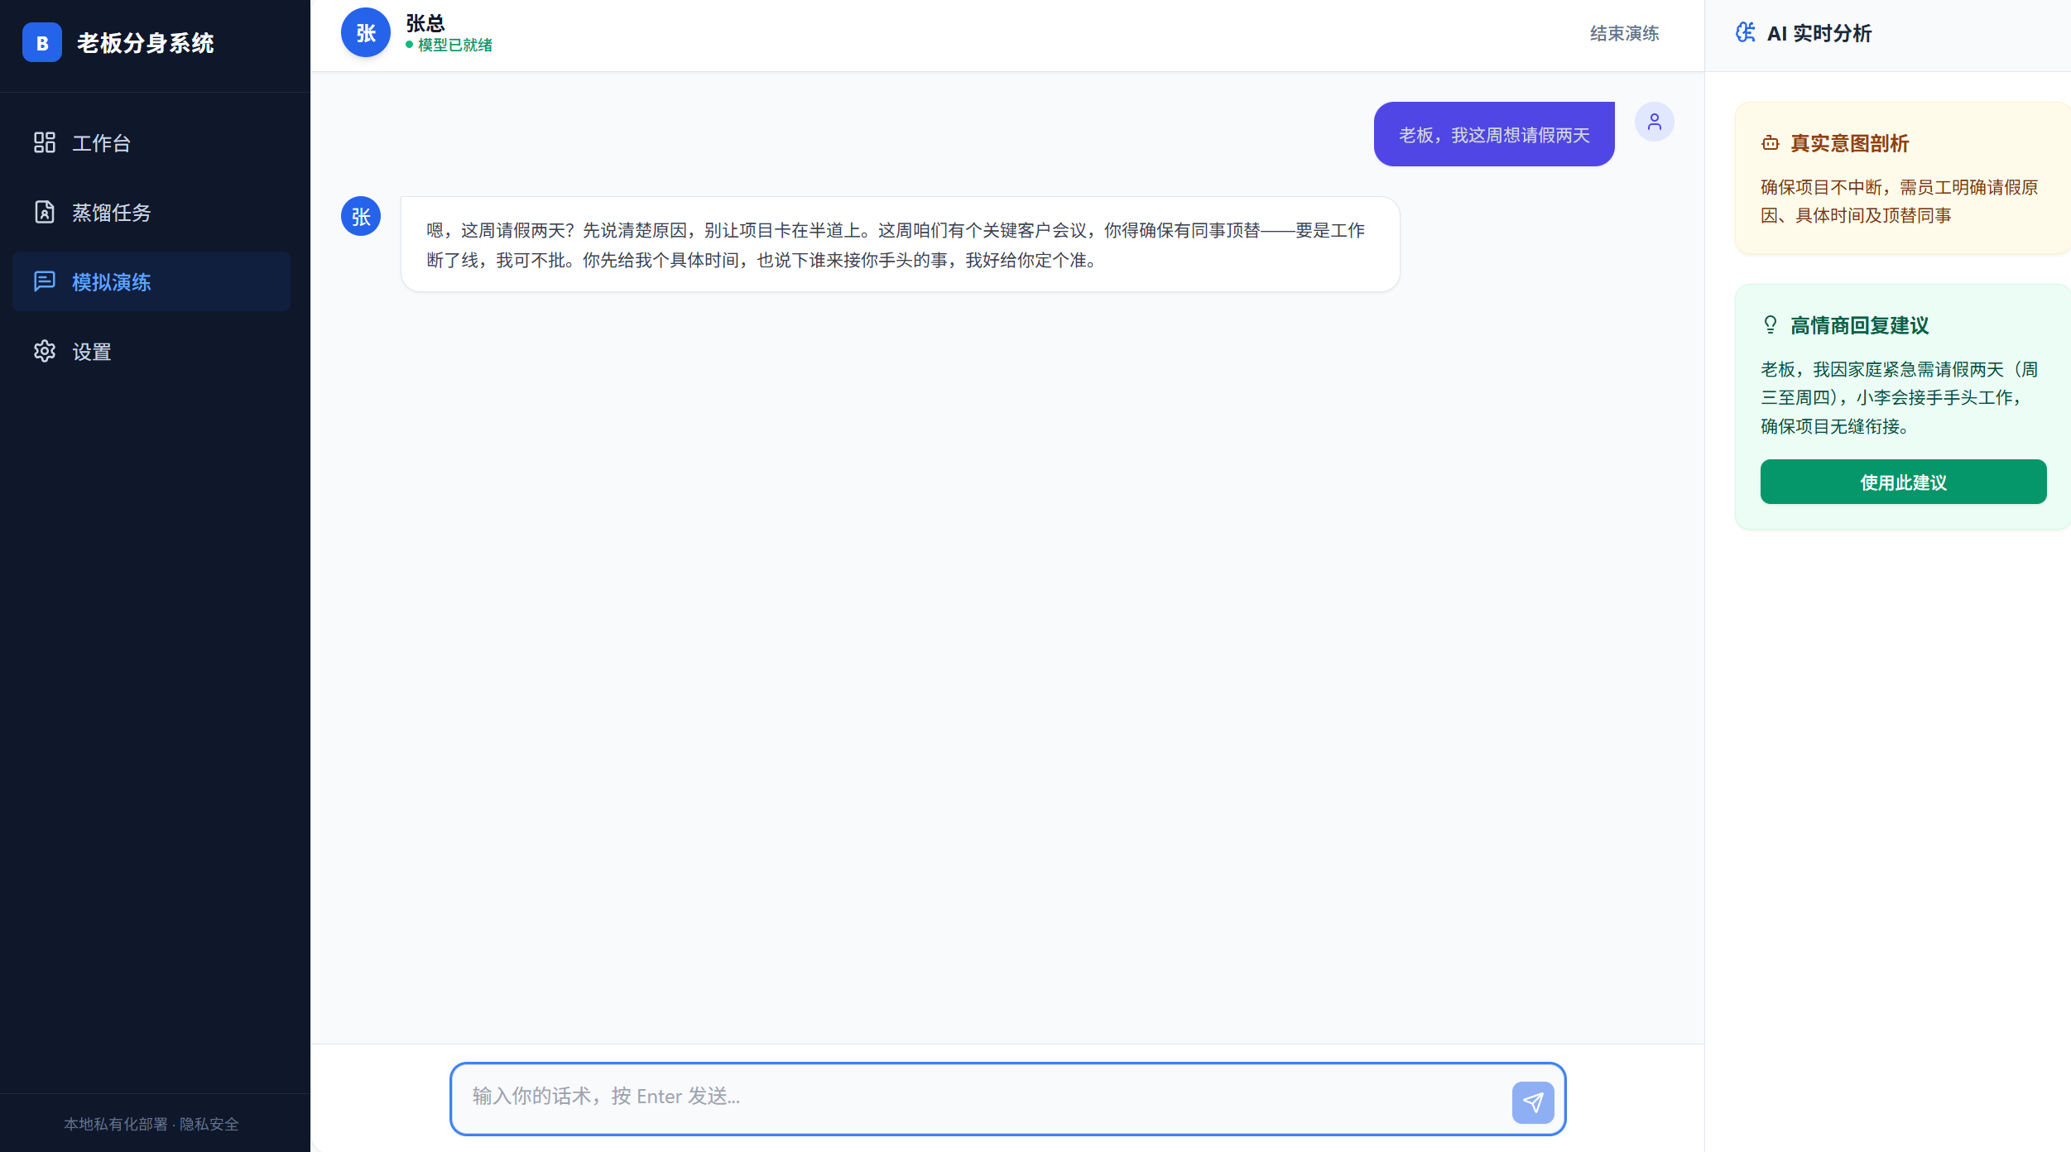Click the 模型已就绪 status indicator

pos(454,45)
